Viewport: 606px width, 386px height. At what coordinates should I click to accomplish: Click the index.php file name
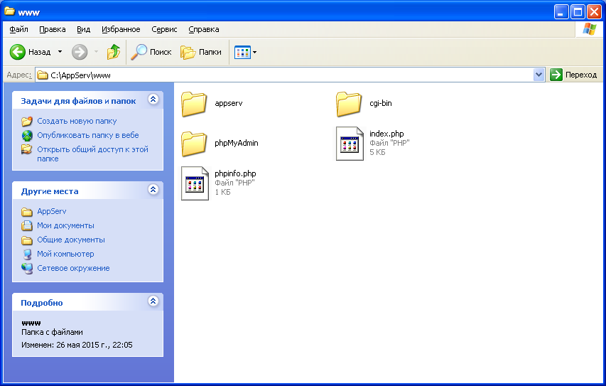point(386,134)
